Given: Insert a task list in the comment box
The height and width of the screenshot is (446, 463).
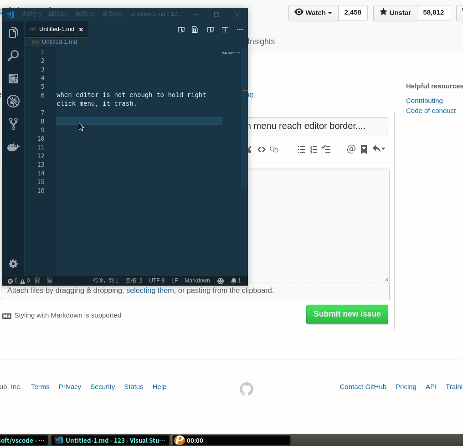Looking at the screenshot, I should click(x=326, y=149).
